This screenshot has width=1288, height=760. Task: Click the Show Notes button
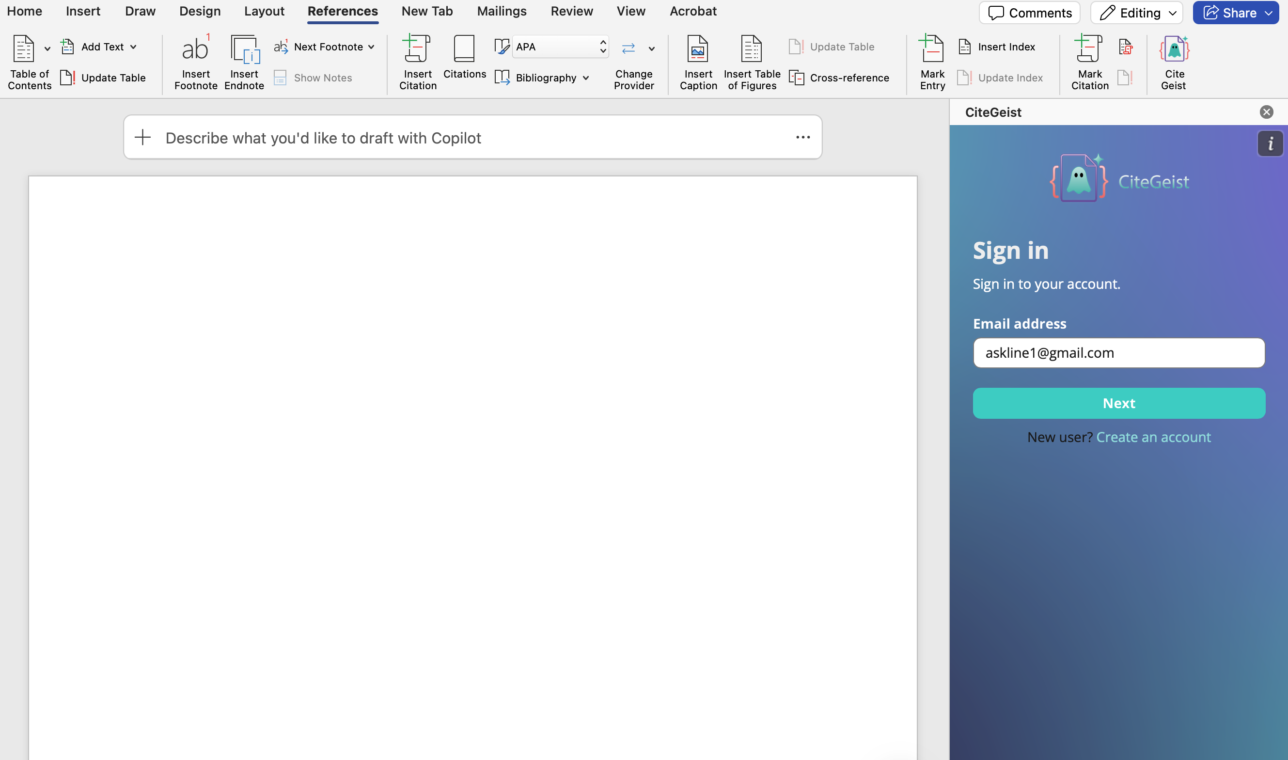point(314,78)
